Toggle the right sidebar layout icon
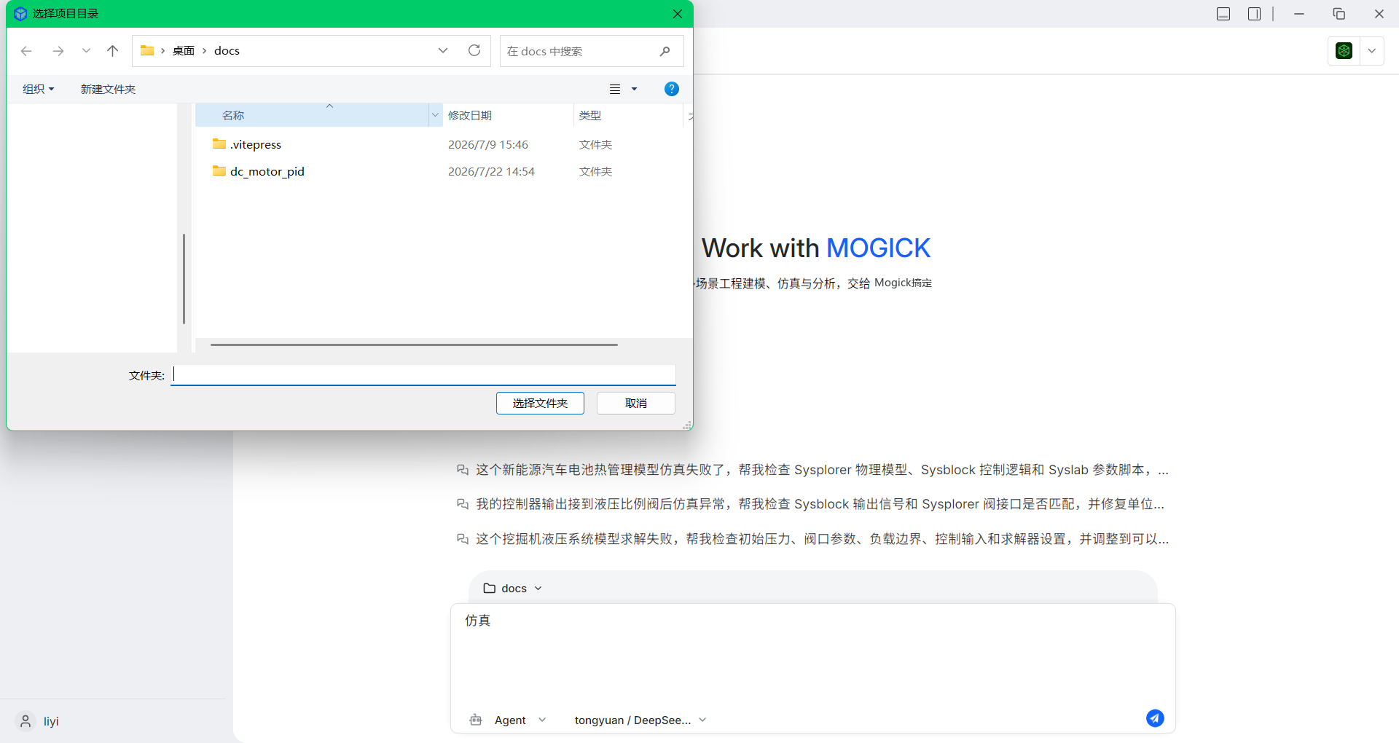This screenshot has width=1399, height=743. pos(1254,14)
